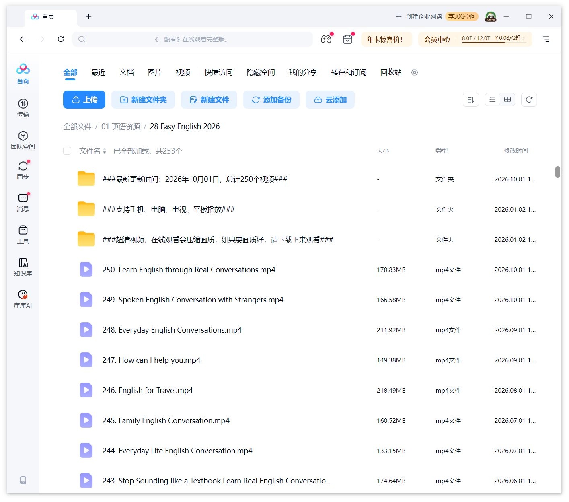Navigate to 01 英语资源 breadcrumb
This screenshot has height=502, width=569.
pos(121,126)
